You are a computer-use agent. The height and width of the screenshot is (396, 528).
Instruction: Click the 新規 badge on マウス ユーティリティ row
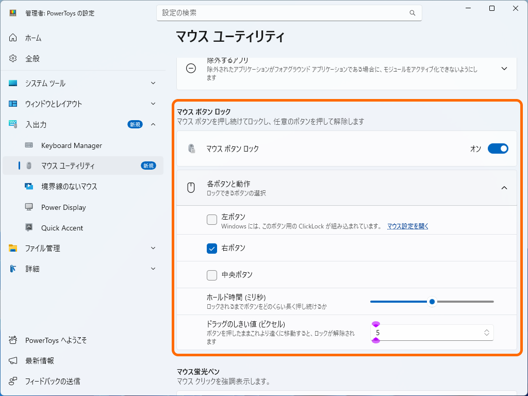(148, 166)
